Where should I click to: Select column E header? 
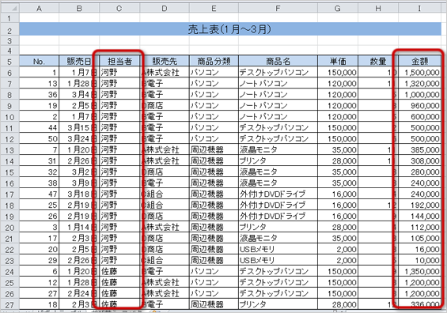coord(214,8)
